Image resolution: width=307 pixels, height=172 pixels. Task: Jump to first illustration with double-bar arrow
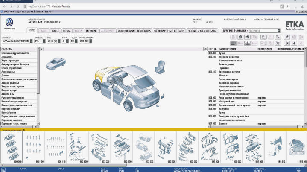(x=287, y=43)
